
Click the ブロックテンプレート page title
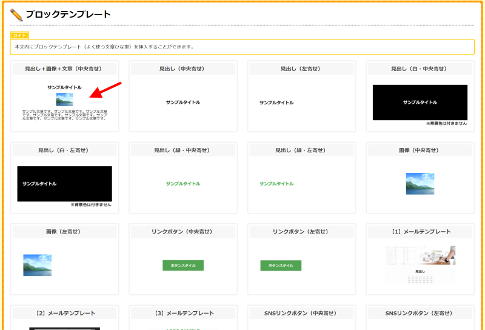point(68,14)
